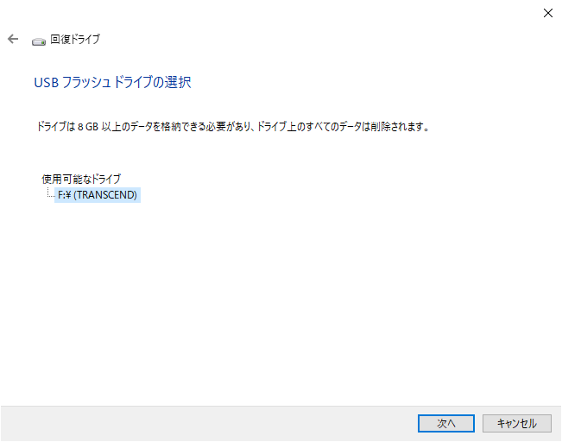
Task: Click the 回復ドライブ window title text
Action: pyautogui.click(x=75, y=39)
